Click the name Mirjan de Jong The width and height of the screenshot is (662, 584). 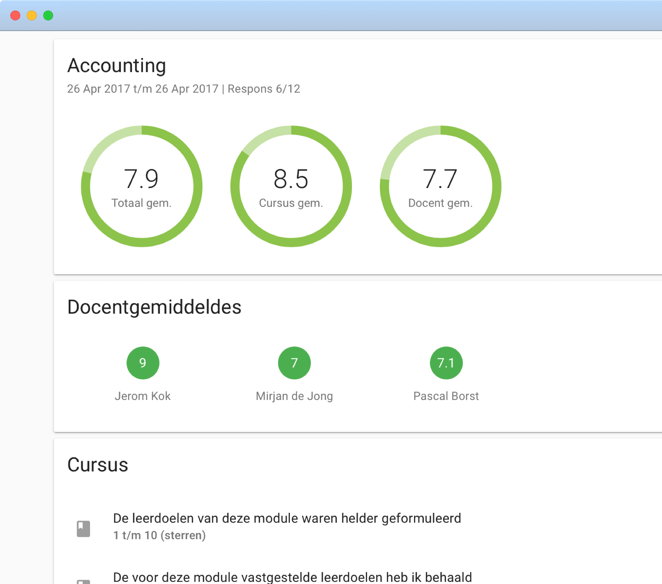[294, 396]
